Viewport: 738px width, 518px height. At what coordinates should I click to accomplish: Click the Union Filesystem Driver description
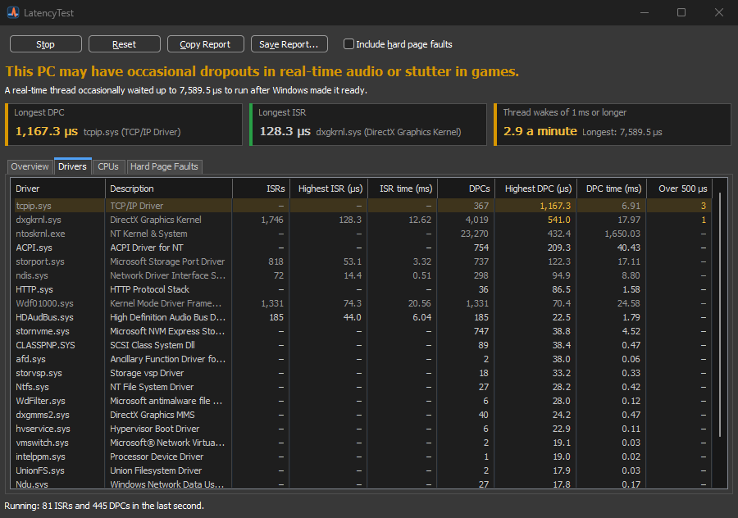coord(156,470)
